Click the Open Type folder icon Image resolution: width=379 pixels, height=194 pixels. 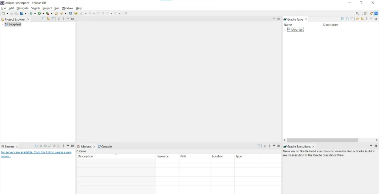pyautogui.click(x=57, y=14)
